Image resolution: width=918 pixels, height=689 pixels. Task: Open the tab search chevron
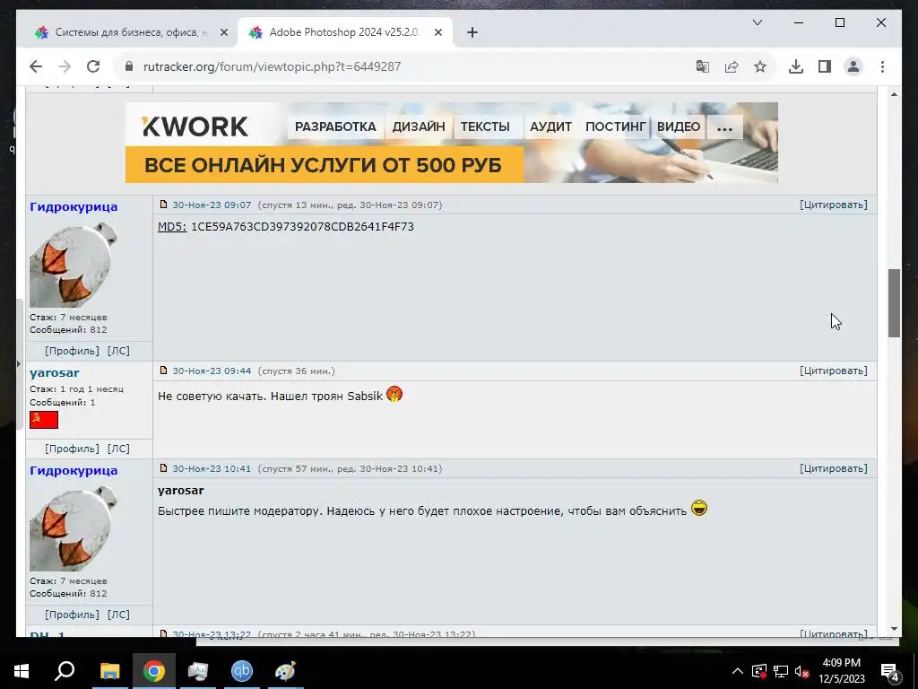click(x=757, y=22)
